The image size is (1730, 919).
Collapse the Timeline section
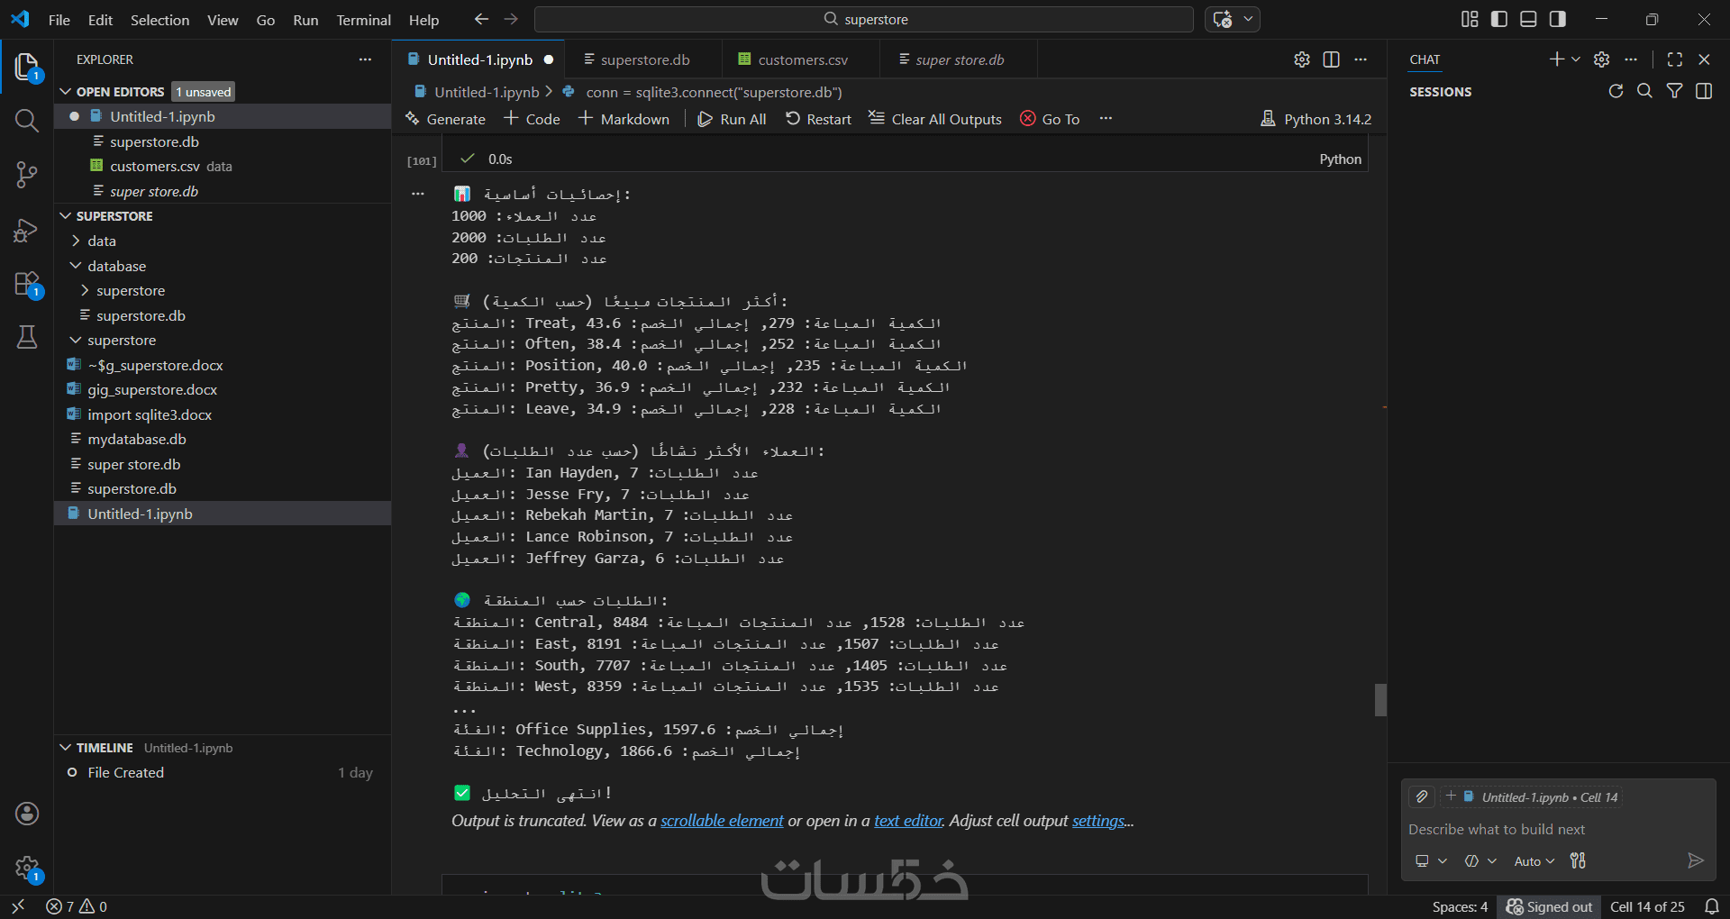66,748
